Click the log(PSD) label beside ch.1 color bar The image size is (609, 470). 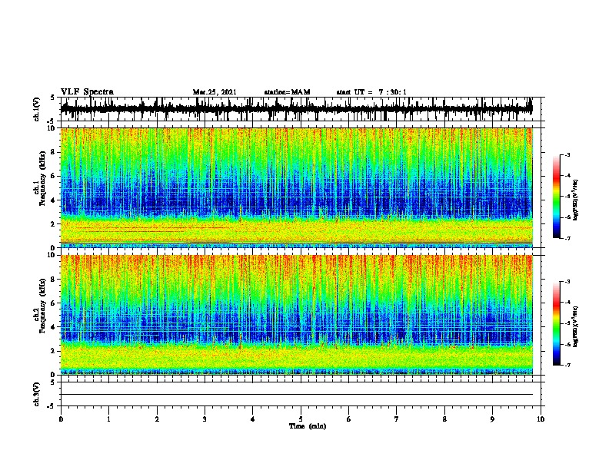[575, 200]
